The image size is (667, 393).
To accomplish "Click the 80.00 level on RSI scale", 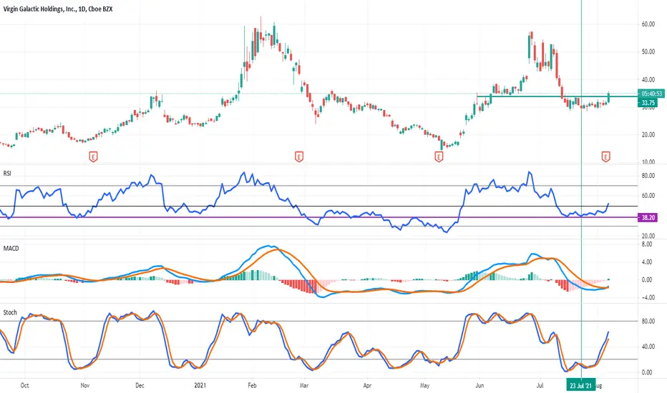I will click(x=648, y=176).
